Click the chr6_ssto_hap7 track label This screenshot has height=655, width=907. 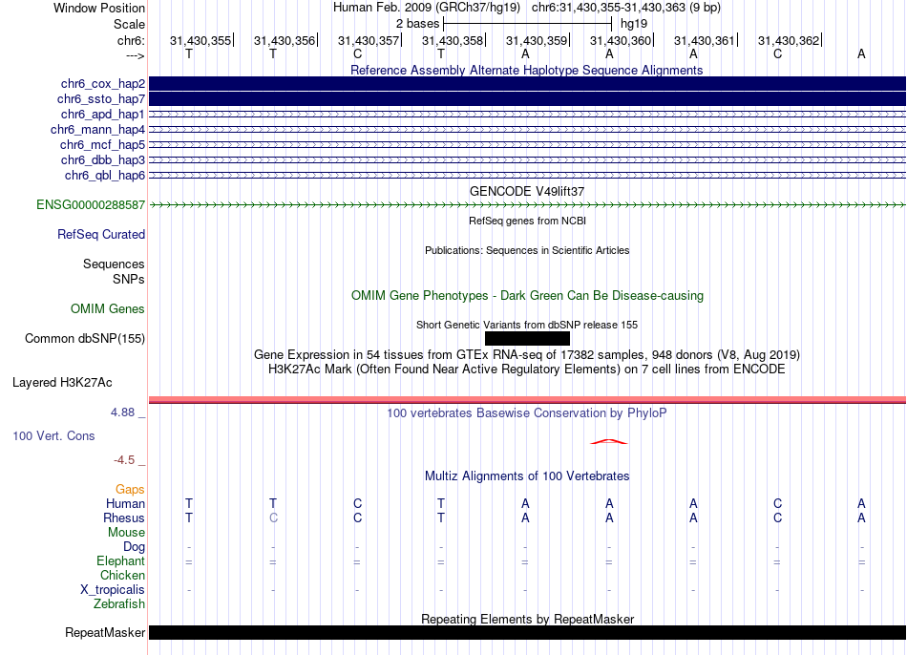(x=101, y=99)
